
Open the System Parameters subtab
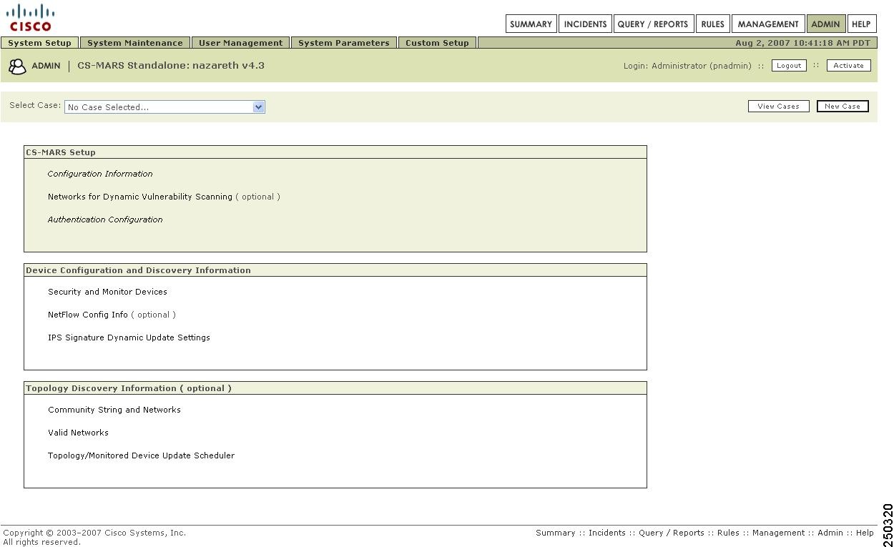344,43
